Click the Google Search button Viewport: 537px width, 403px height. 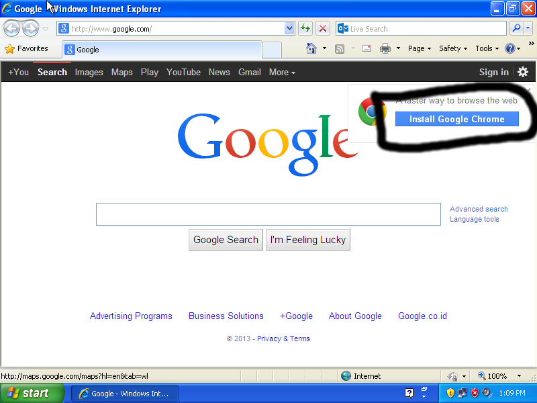pyautogui.click(x=226, y=240)
